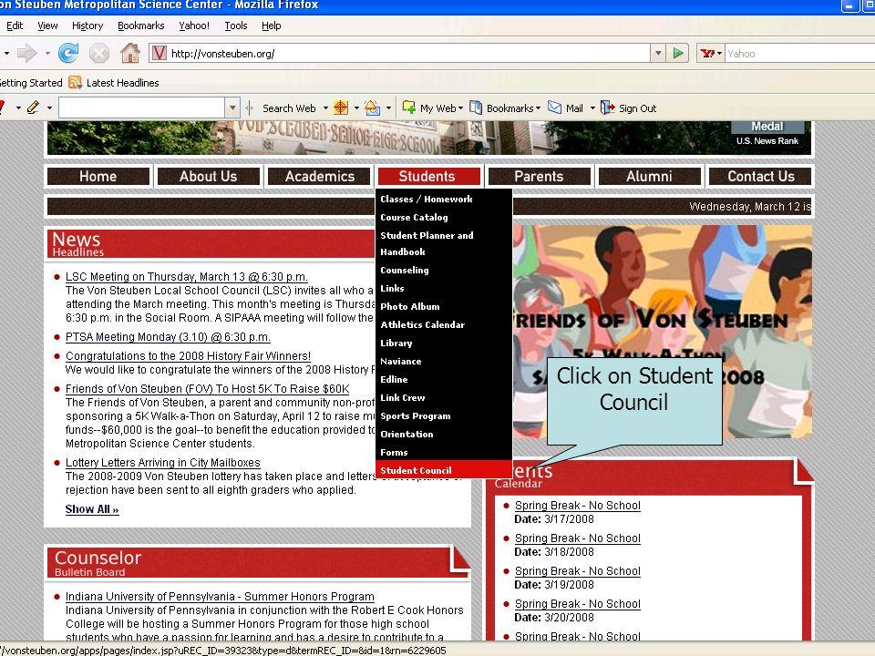Click the green Go arrow button

[678, 53]
